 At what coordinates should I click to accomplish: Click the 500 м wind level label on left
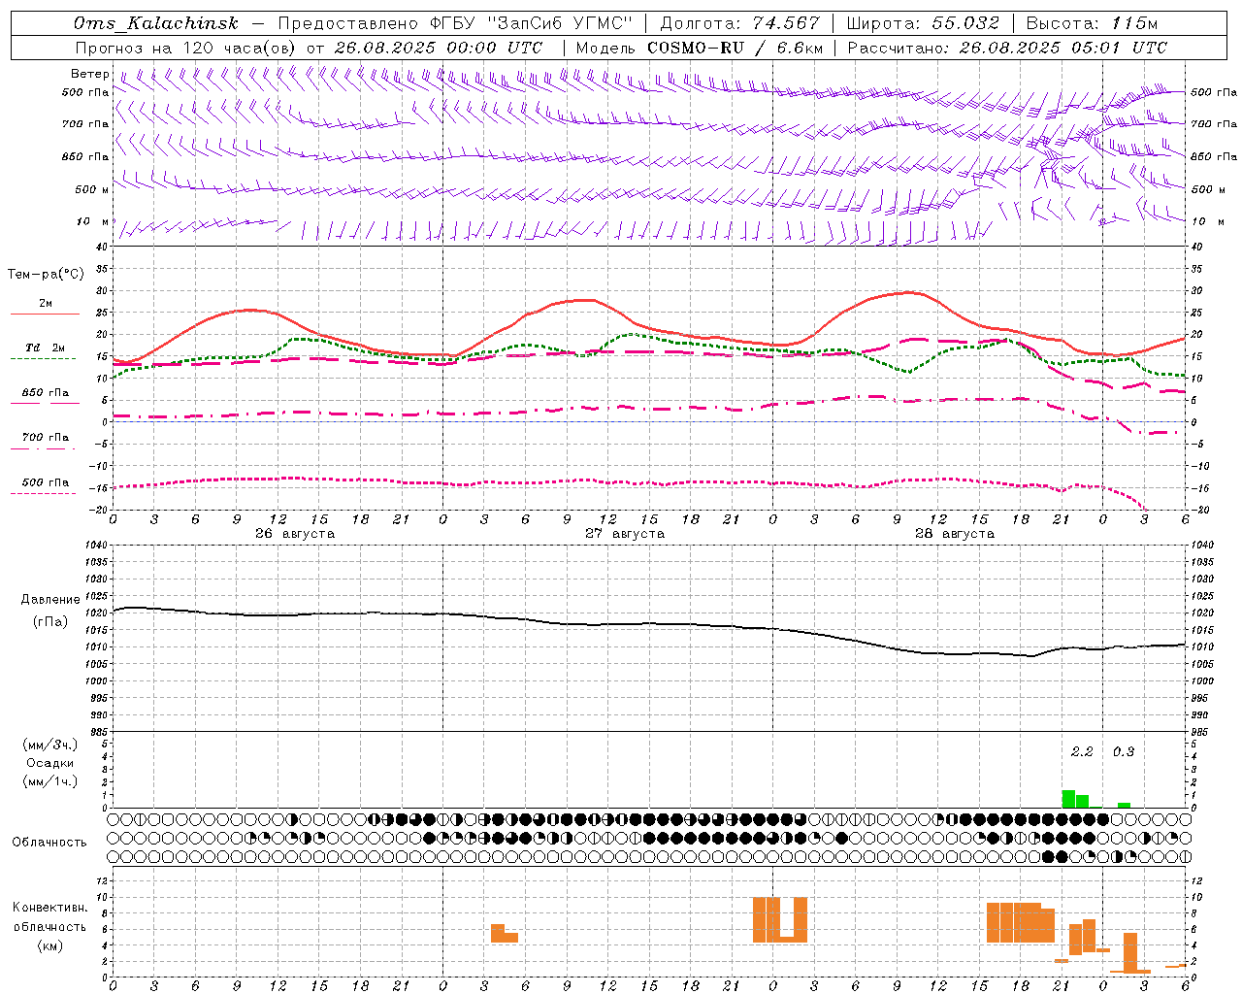click(x=92, y=189)
